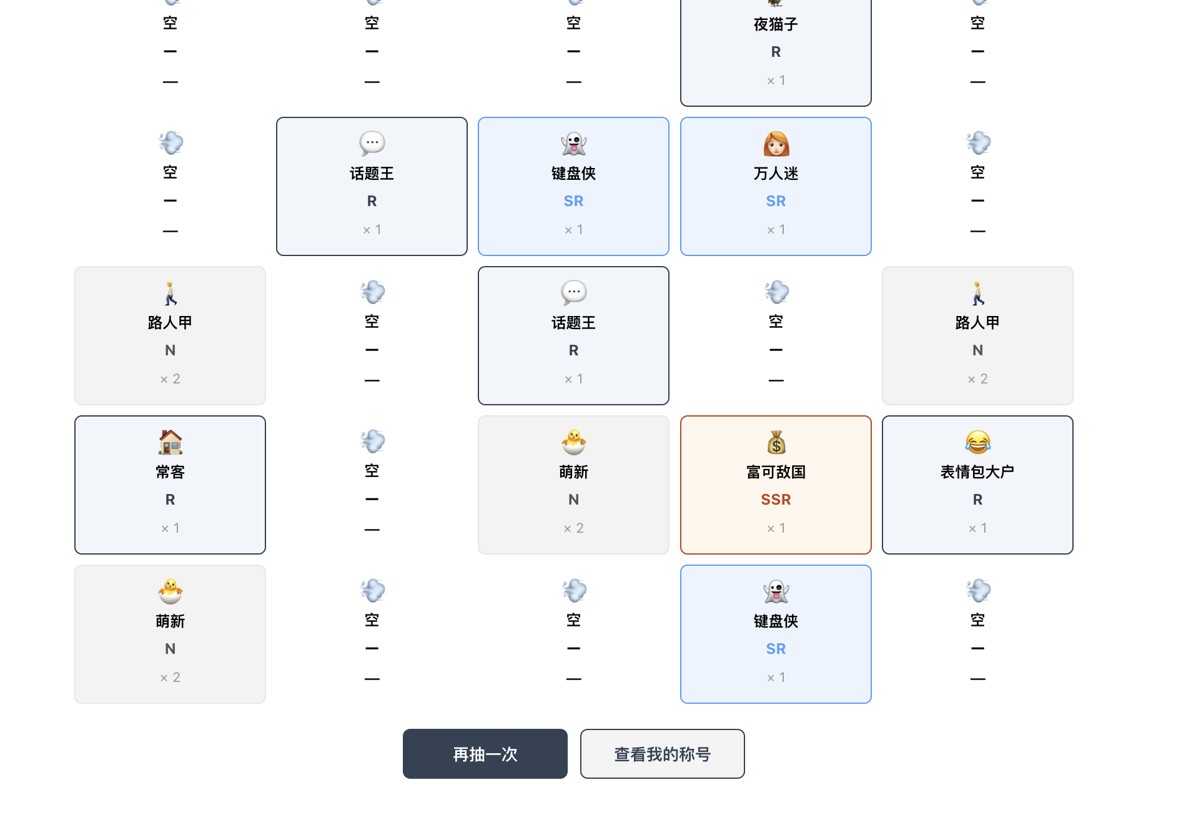Click the speech bubble icon beside 键盘侠 SR card
Image resolution: width=1191 pixels, height=820 pixels.
(372, 144)
